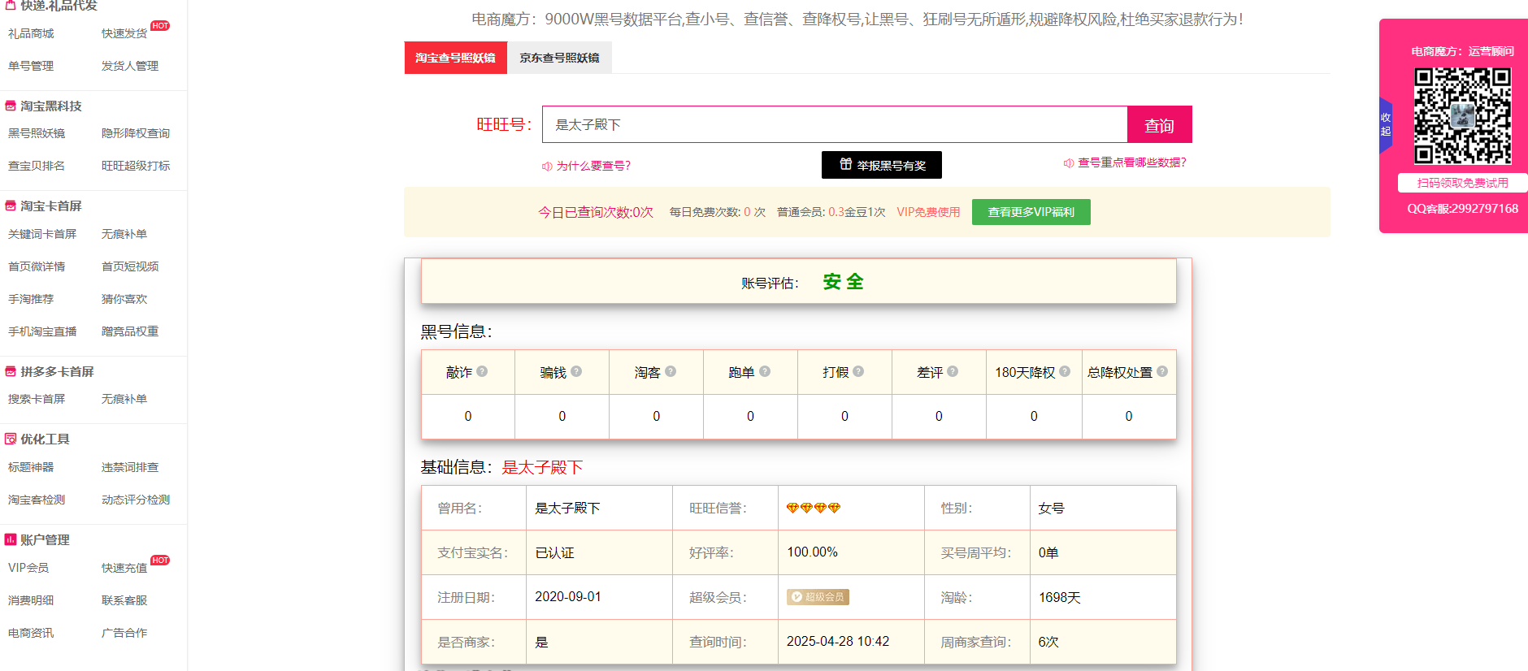Click the 查询 button
The height and width of the screenshot is (671, 1528).
point(1160,124)
